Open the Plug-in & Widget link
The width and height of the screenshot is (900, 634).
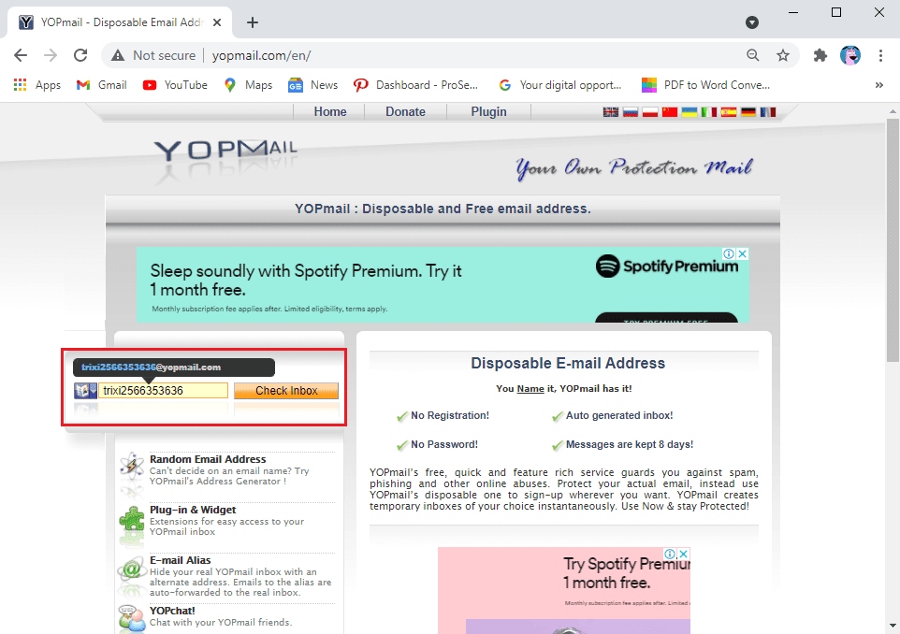pos(193,510)
